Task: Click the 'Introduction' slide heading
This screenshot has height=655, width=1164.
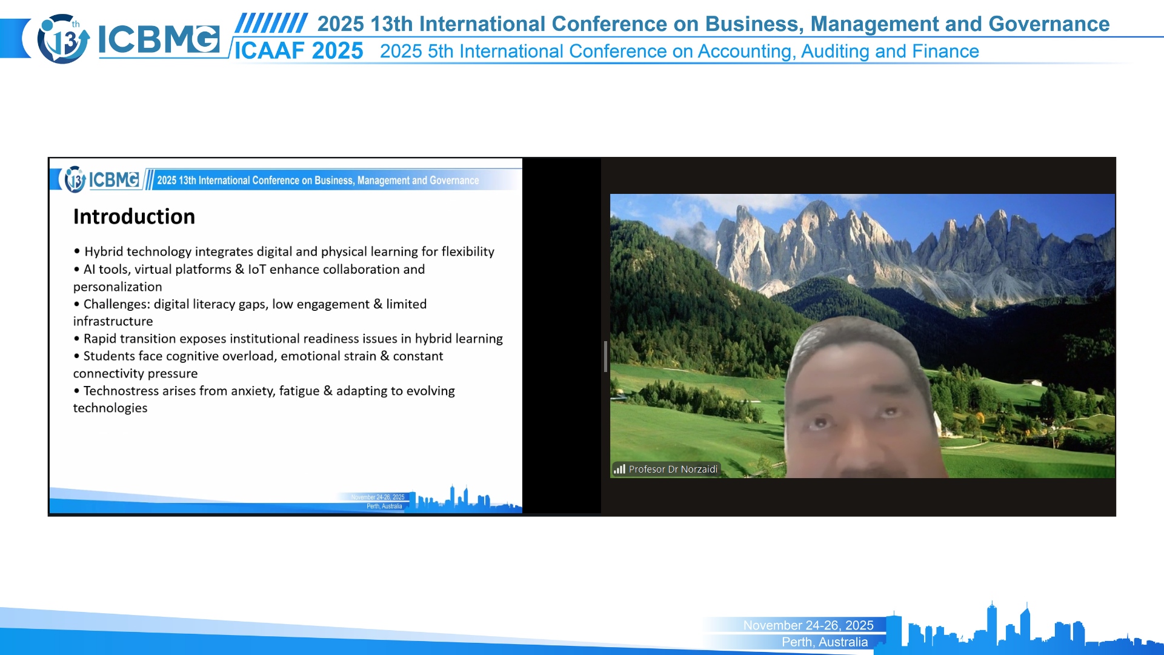Action: [134, 217]
